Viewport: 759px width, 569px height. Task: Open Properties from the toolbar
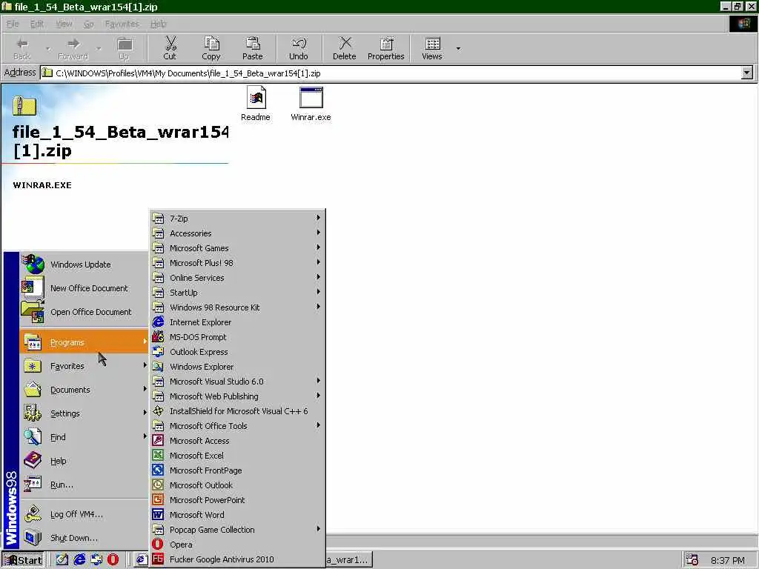385,48
